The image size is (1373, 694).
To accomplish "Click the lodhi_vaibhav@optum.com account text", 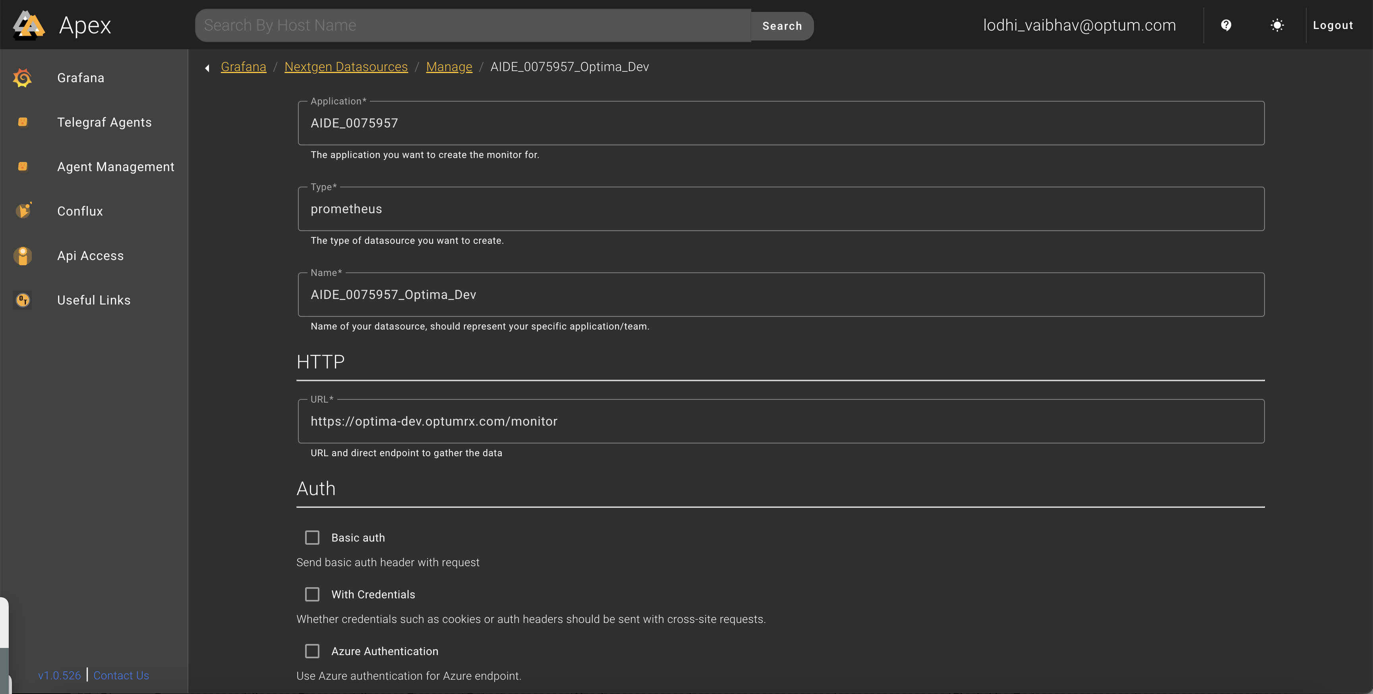I will tap(1079, 25).
